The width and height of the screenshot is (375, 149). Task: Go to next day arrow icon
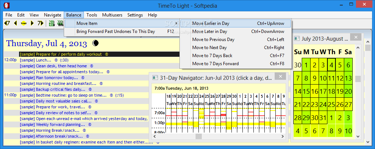[x=32, y=23]
